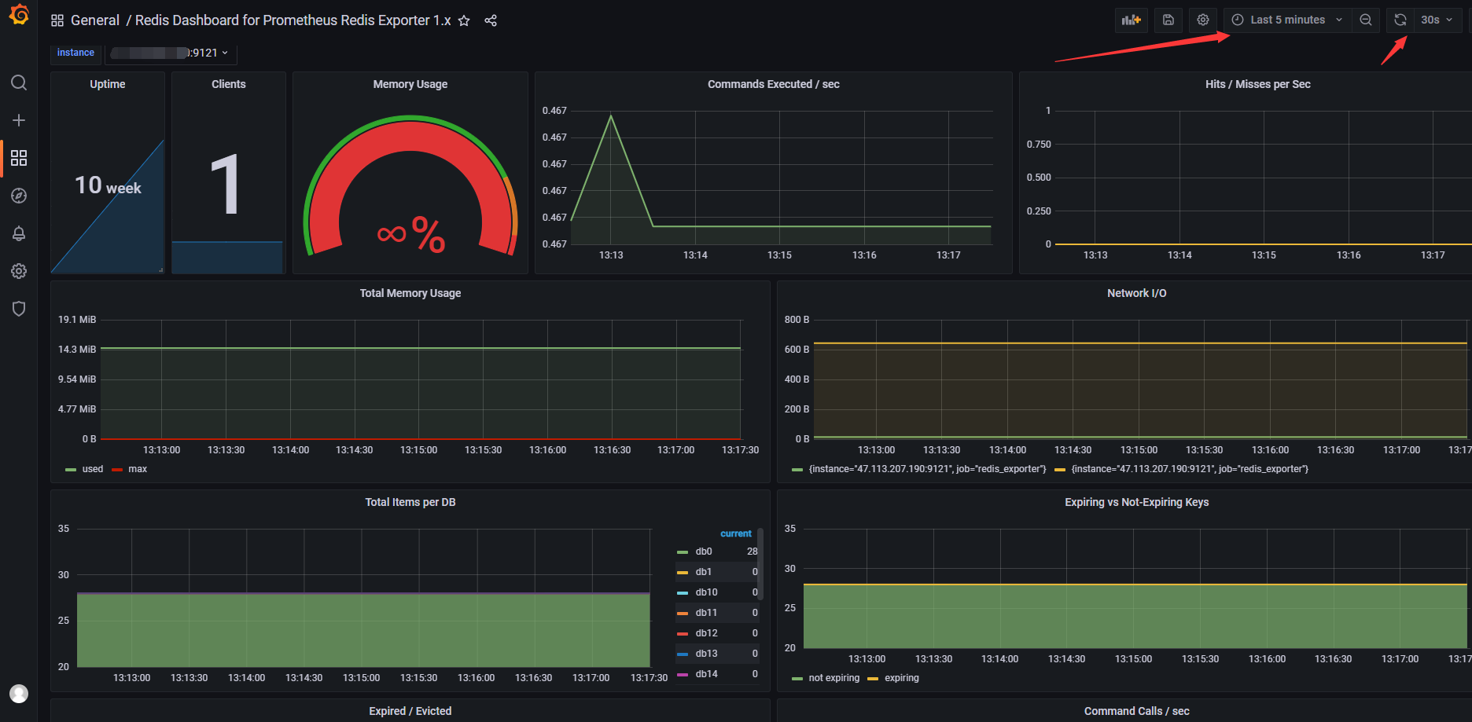This screenshot has height=722, width=1472.
Task: Open Server Admin via the shield icon
Action: [19, 308]
